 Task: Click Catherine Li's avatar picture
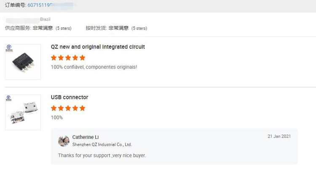[64, 141]
